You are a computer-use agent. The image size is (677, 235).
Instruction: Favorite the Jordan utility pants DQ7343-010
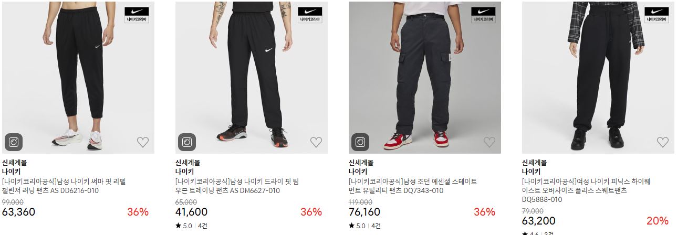[489, 142]
